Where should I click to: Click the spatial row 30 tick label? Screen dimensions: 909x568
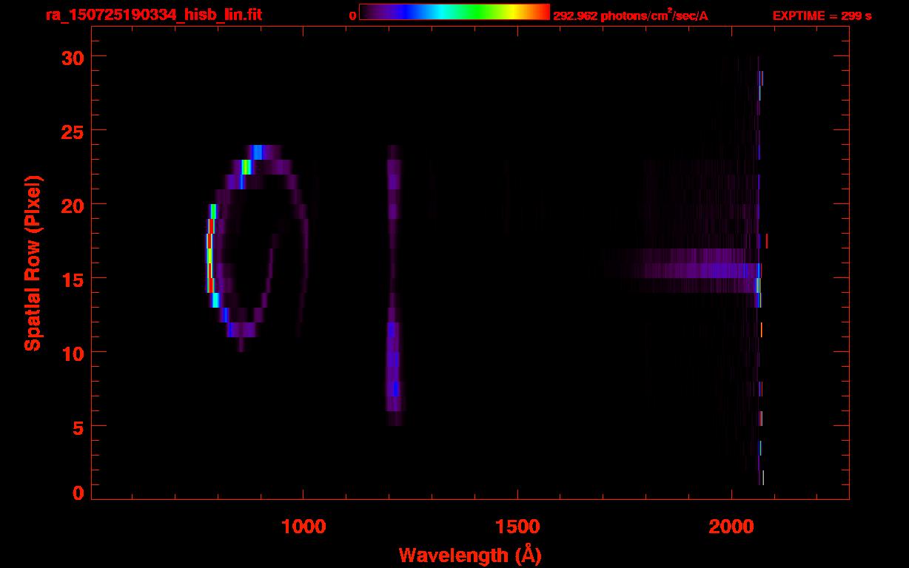(72, 57)
